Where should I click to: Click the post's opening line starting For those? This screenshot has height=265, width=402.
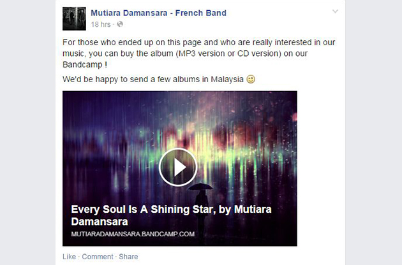pos(198,42)
